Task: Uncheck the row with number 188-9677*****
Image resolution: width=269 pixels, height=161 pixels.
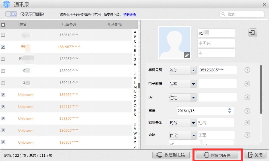Action: click(x=3, y=47)
